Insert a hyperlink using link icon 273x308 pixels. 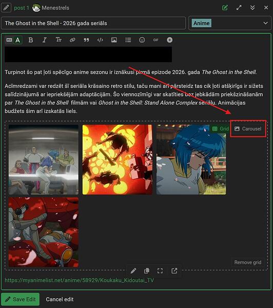coord(72,40)
